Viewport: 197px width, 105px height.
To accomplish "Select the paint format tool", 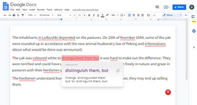I will tap(23, 15).
